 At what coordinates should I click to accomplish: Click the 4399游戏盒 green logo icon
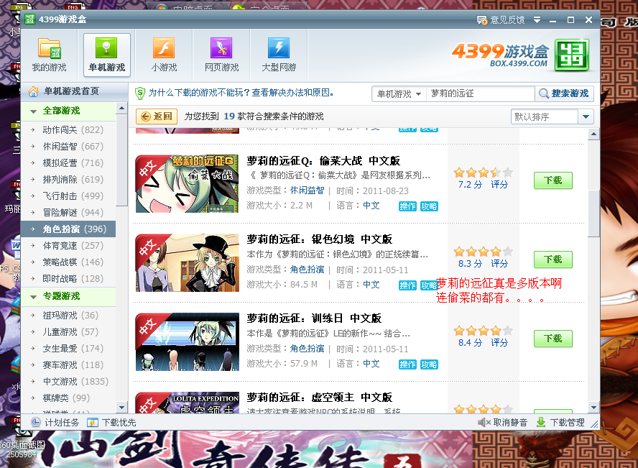[x=572, y=55]
